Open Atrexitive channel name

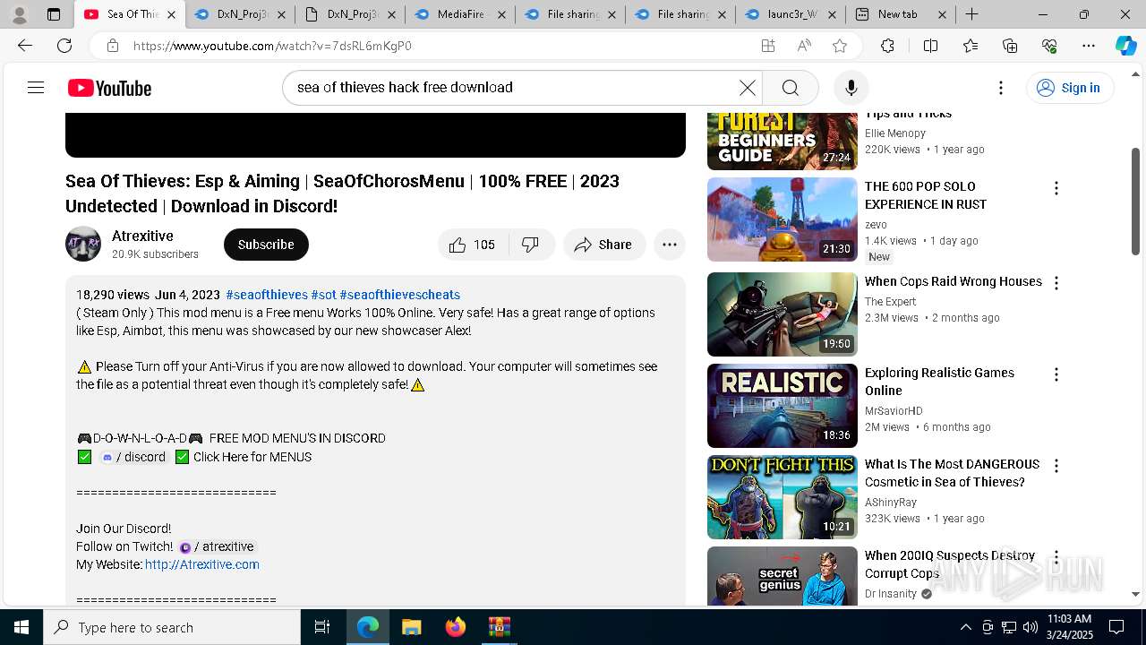[142, 236]
